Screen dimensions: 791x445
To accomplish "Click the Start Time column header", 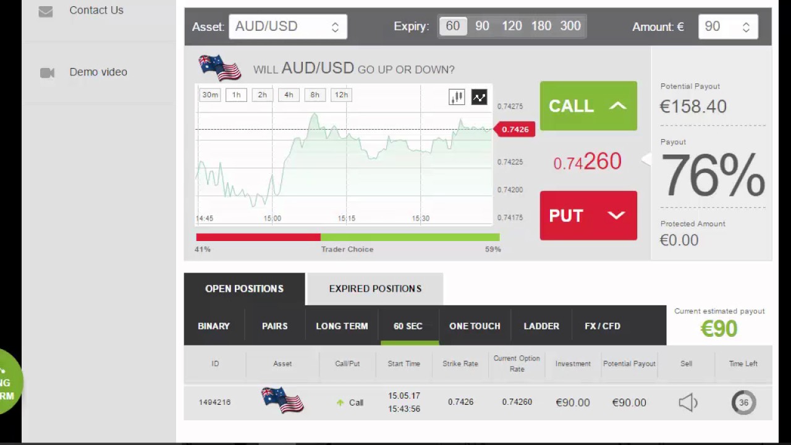I will [404, 363].
